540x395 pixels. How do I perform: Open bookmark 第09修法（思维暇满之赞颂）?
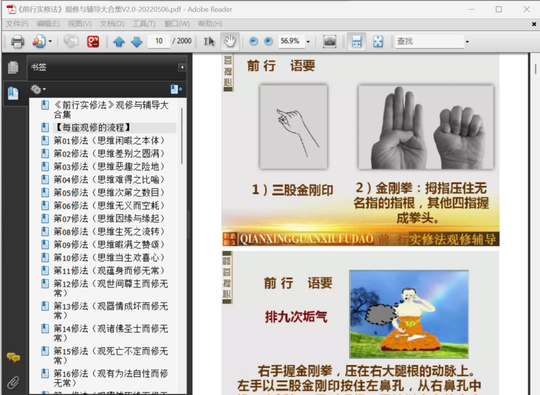[109, 244]
